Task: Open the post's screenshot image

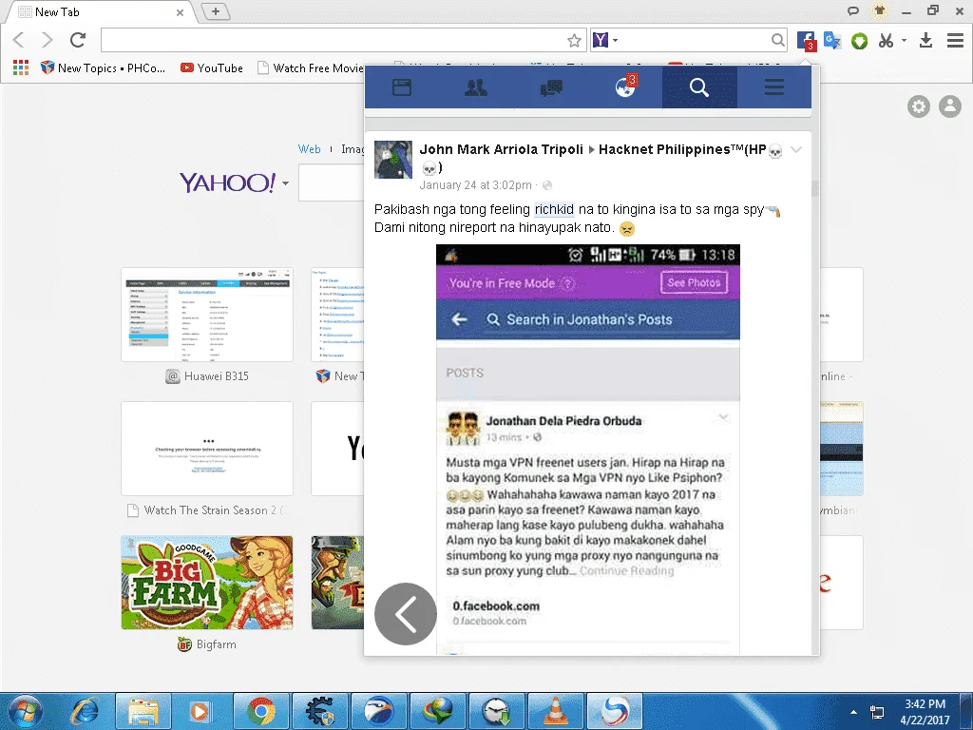Action: (587, 450)
